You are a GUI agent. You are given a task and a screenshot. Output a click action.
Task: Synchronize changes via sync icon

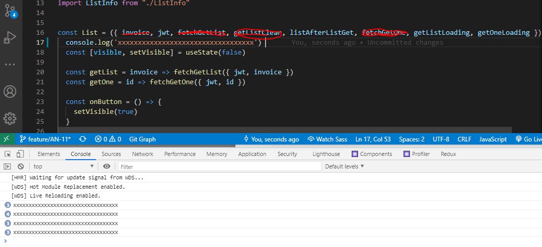tap(83, 139)
